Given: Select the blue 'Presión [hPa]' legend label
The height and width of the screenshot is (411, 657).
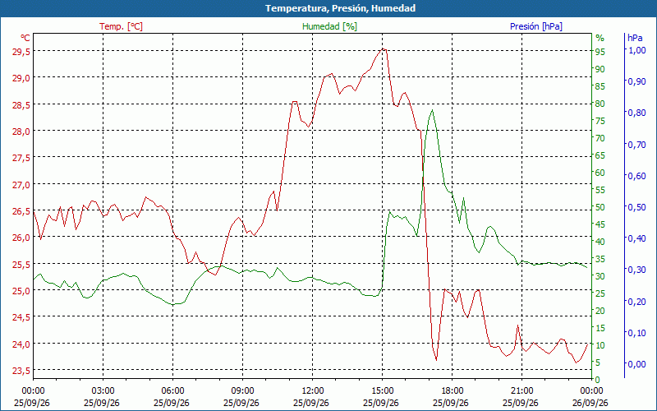Looking at the screenshot, I should (536, 26).
